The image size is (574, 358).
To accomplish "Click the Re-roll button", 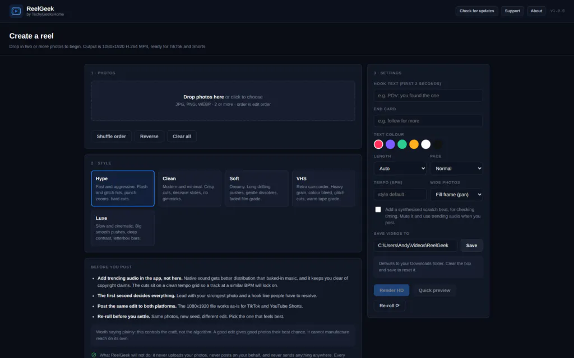I will (390, 305).
